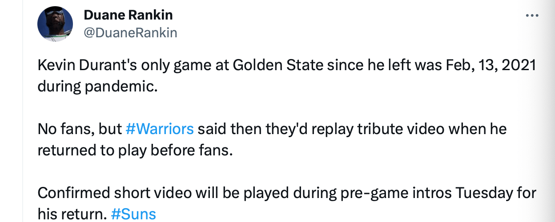The height and width of the screenshot is (222, 555).
Task: Open the #Warriors hashtag
Action: (160, 129)
